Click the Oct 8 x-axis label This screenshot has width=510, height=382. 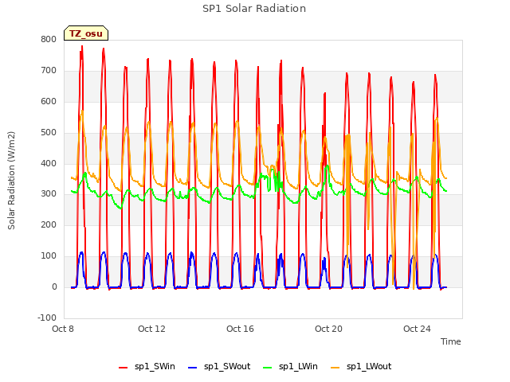63,329
